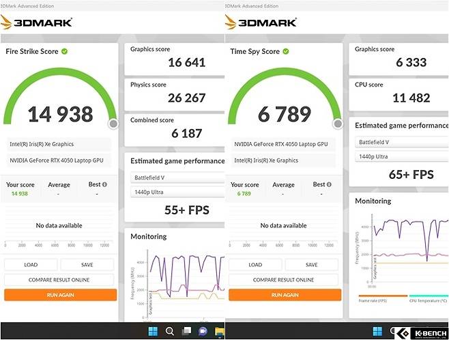The height and width of the screenshot is (340, 449).
Task: Expand the Battlefield V game dropdown in Fire Strike
Action: 176,178
